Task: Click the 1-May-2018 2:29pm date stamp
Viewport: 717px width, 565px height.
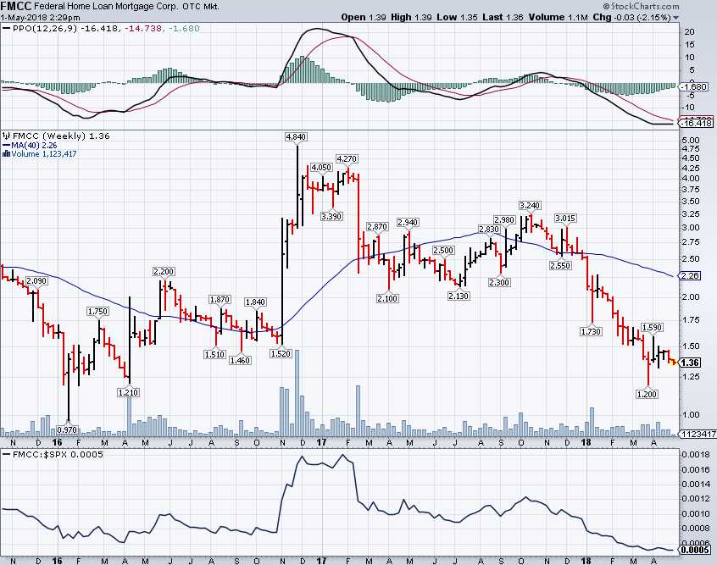Action: click(x=40, y=18)
